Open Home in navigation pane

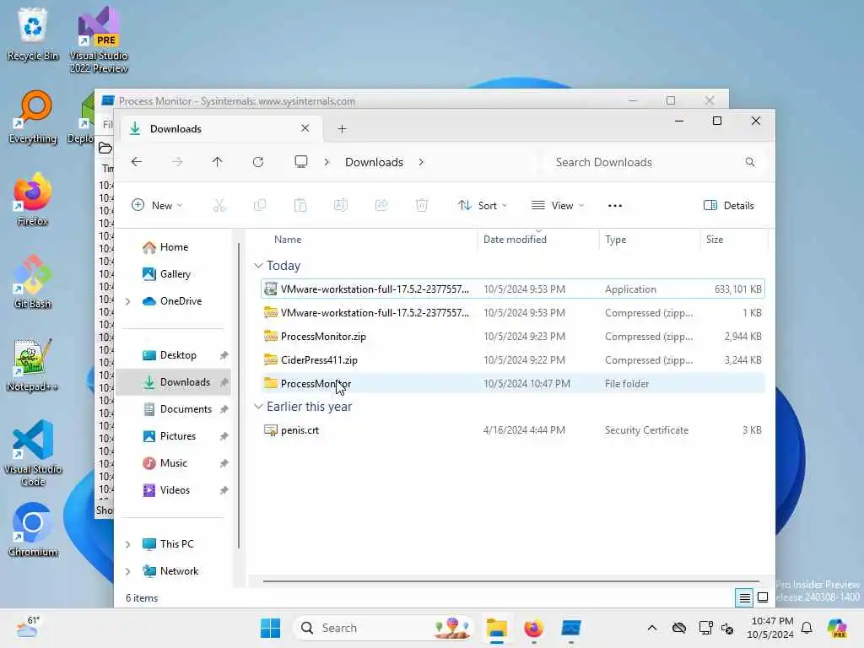pyautogui.click(x=174, y=247)
